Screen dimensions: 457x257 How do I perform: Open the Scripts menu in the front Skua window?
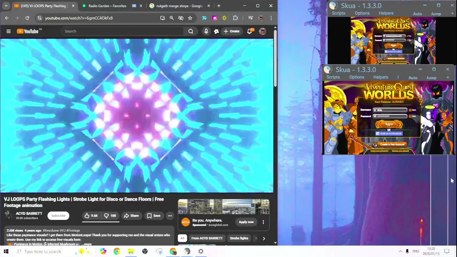[x=333, y=77]
